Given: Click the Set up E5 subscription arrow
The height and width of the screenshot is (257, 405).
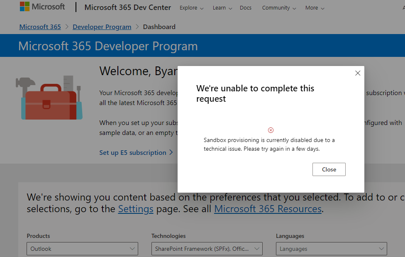Looking at the screenshot, I should 171,152.
